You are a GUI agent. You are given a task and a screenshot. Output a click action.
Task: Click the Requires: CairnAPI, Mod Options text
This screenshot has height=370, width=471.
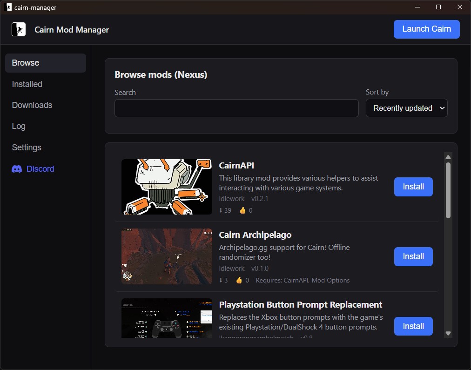pos(303,281)
